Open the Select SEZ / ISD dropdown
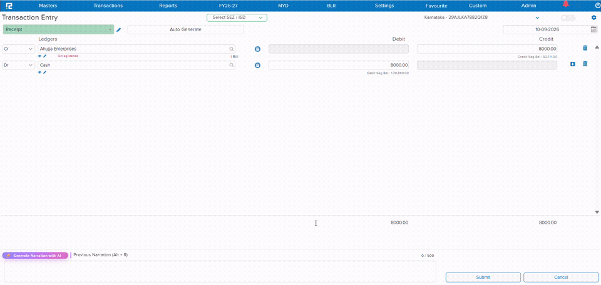The width and height of the screenshot is (601, 285). tap(237, 17)
